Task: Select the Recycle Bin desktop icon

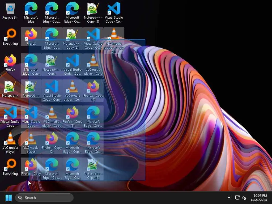Action: pyautogui.click(x=10, y=11)
